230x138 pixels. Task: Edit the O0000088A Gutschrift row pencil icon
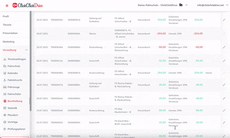coord(224,61)
